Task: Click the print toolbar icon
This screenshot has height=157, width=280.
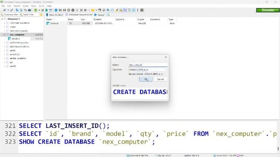Action: [29, 10]
